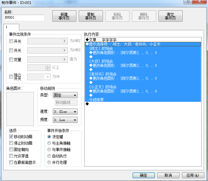
Task: Select 更改角色图形 under [老爷爷] branch
Action: 143,78
